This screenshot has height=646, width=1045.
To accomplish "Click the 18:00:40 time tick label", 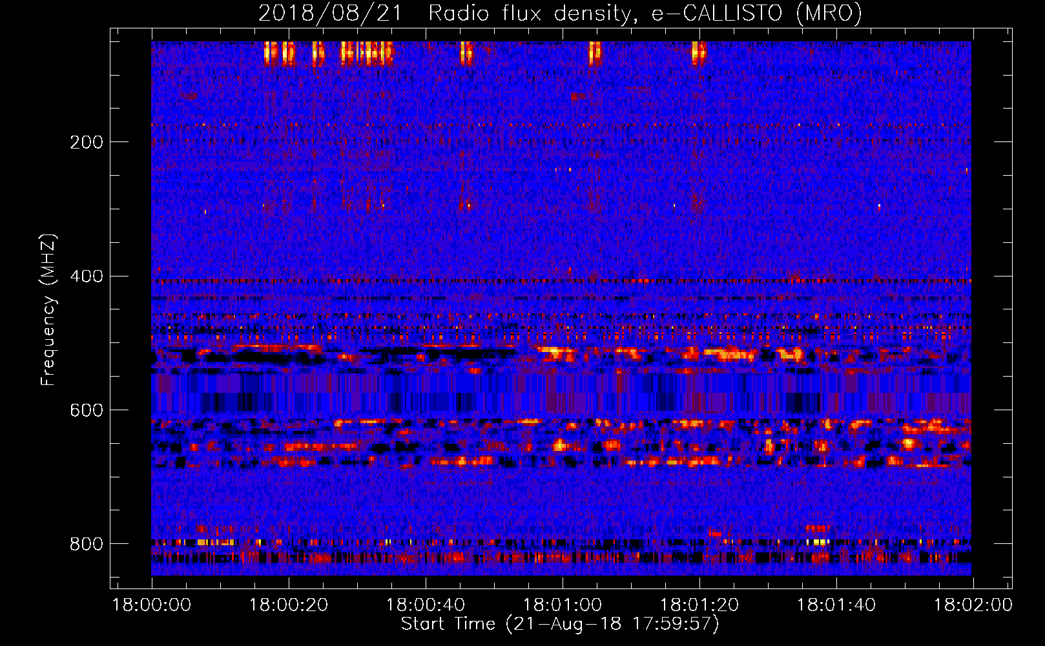I will click(x=426, y=605).
